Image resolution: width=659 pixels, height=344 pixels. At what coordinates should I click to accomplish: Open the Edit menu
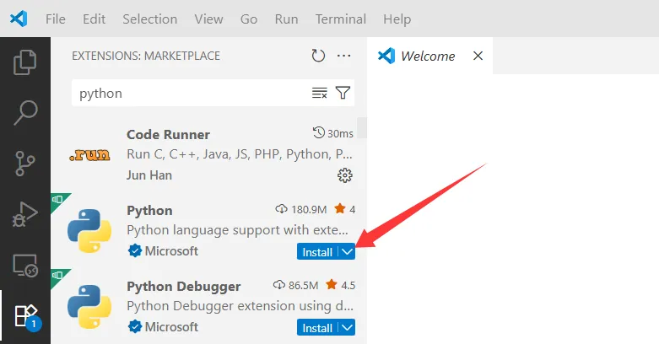pos(94,19)
